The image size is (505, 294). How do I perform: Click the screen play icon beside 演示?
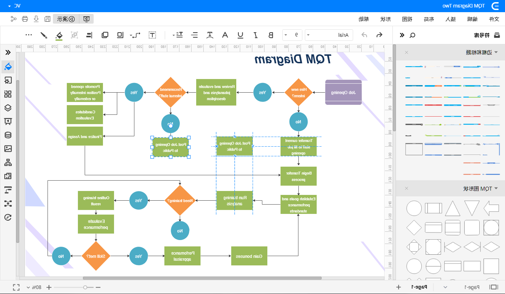(x=86, y=19)
